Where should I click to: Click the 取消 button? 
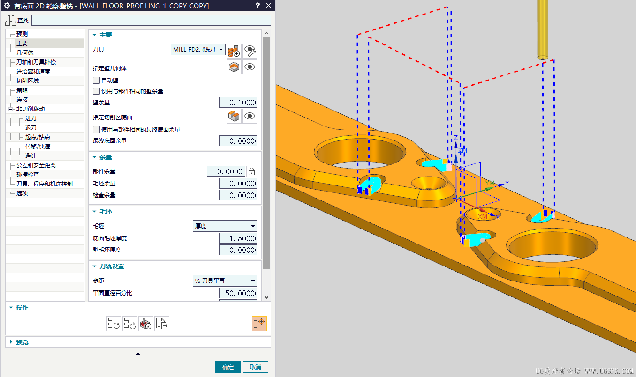[x=256, y=367]
